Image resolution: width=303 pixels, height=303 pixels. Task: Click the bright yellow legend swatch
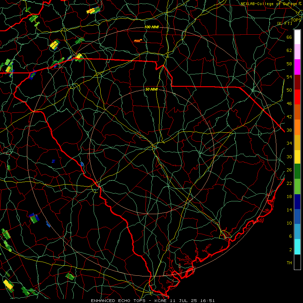point(297,157)
